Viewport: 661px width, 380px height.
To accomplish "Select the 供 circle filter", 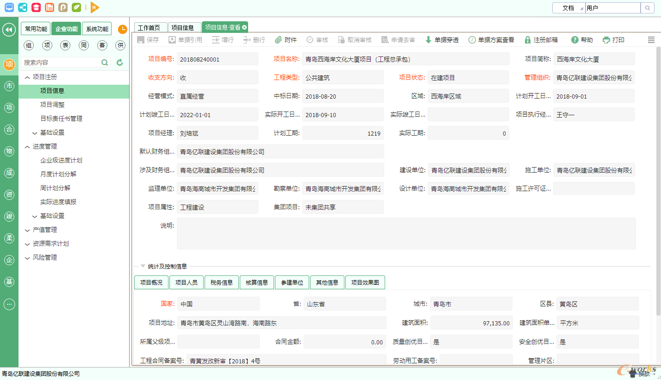I will [120, 45].
